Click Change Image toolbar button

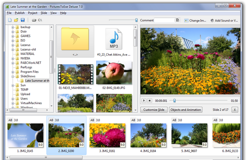coord(196,20)
